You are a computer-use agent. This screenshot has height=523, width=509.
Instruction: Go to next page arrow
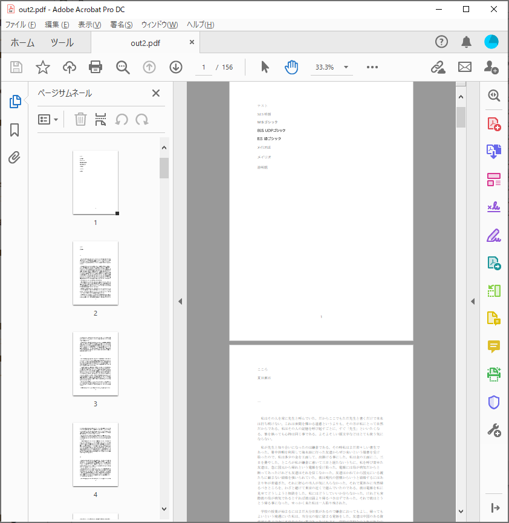pos(176,67)
